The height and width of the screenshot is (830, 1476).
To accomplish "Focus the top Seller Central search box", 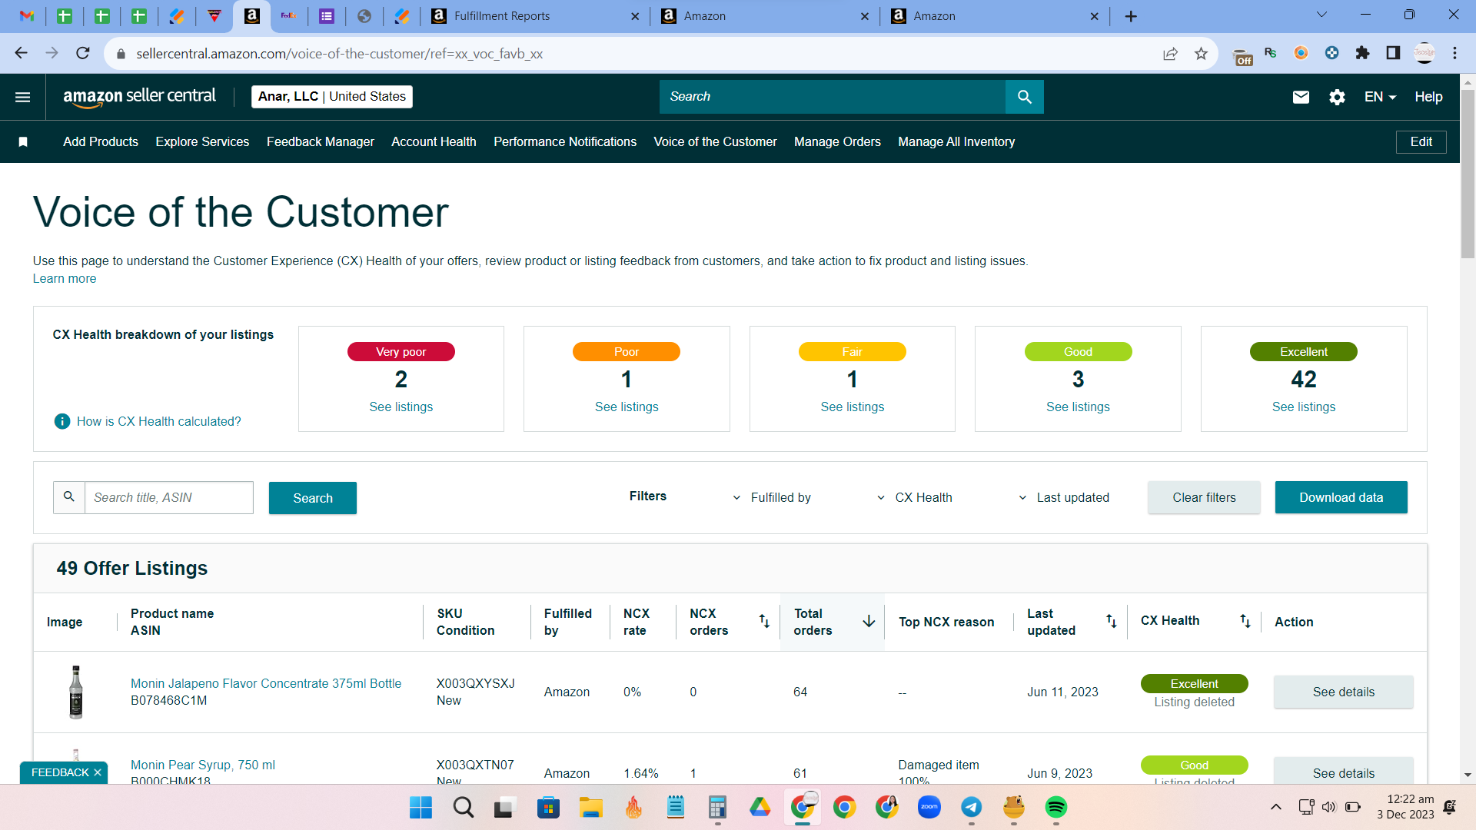I will [833, 97].
